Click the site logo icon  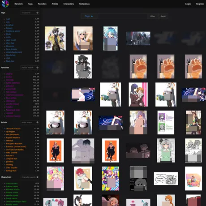5,4
